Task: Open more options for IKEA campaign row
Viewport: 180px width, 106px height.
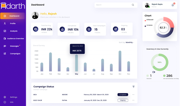Action: coord(133,95)
